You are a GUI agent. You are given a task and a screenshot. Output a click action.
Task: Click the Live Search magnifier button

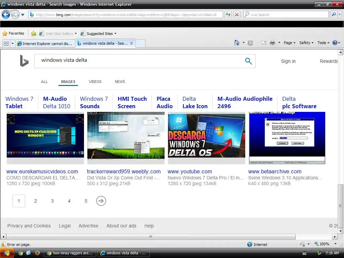coord(334,15)
